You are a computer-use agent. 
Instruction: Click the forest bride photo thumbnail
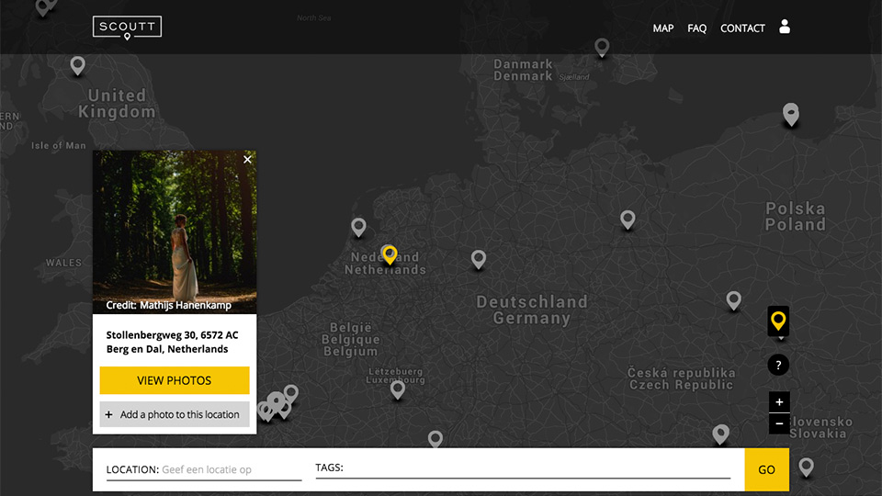click(175, 231)
